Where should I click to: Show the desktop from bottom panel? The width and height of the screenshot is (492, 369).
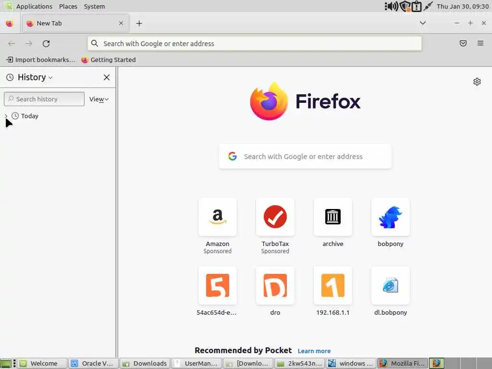click(x=6, y=363)
